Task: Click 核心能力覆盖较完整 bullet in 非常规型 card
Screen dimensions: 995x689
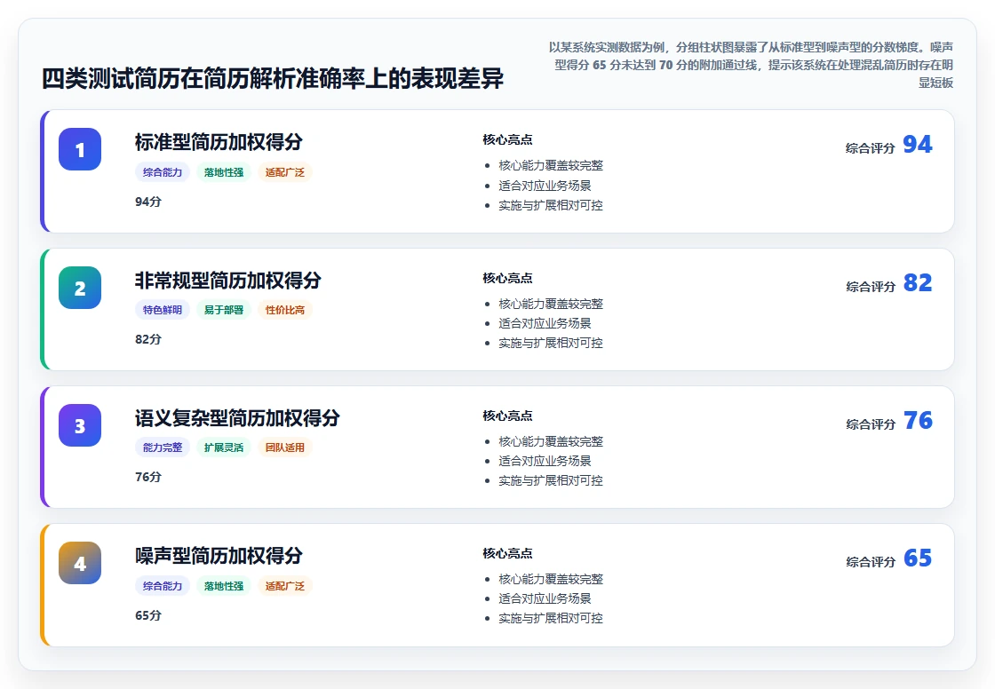Action: [x=551, y=304]
